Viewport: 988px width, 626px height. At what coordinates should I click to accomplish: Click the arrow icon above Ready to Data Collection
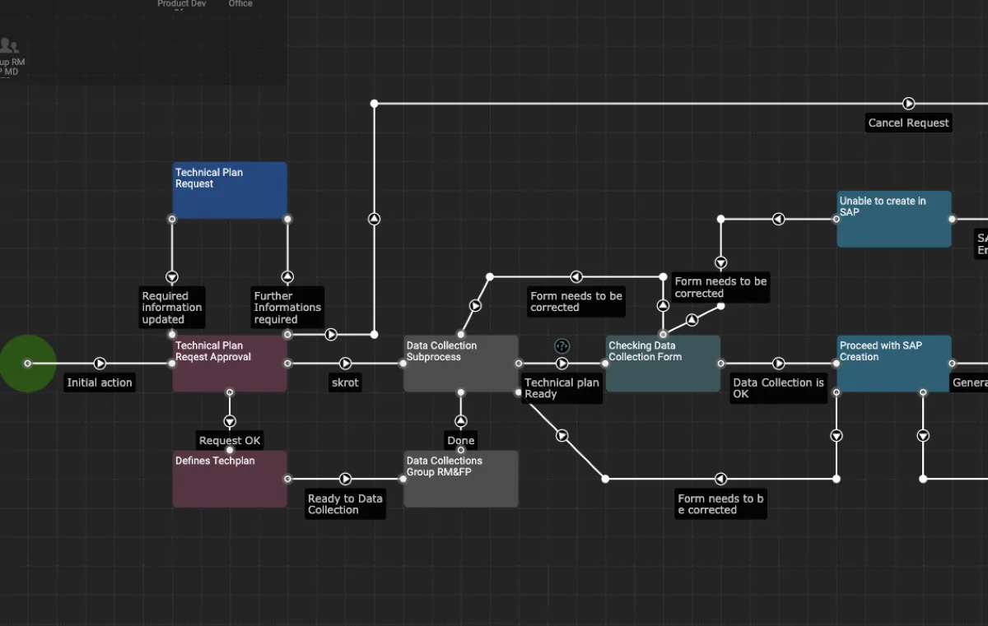346,479
